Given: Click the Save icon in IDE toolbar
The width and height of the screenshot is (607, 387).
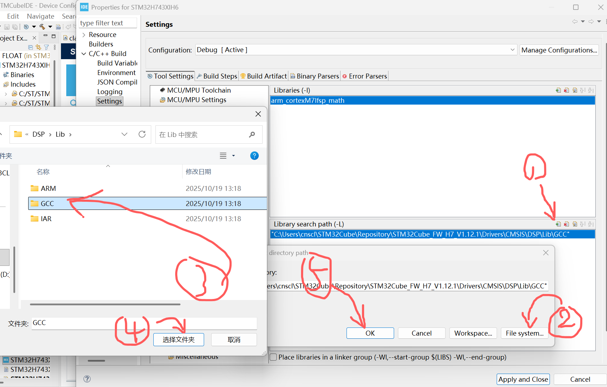Looking at the screenshot, I should pos(7,27).
